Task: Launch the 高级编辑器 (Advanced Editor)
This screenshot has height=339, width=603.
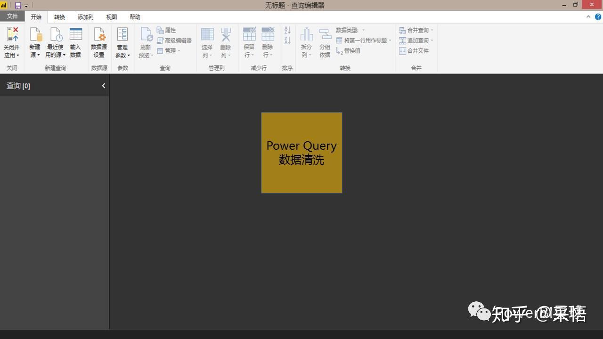Action: (174, 40)
